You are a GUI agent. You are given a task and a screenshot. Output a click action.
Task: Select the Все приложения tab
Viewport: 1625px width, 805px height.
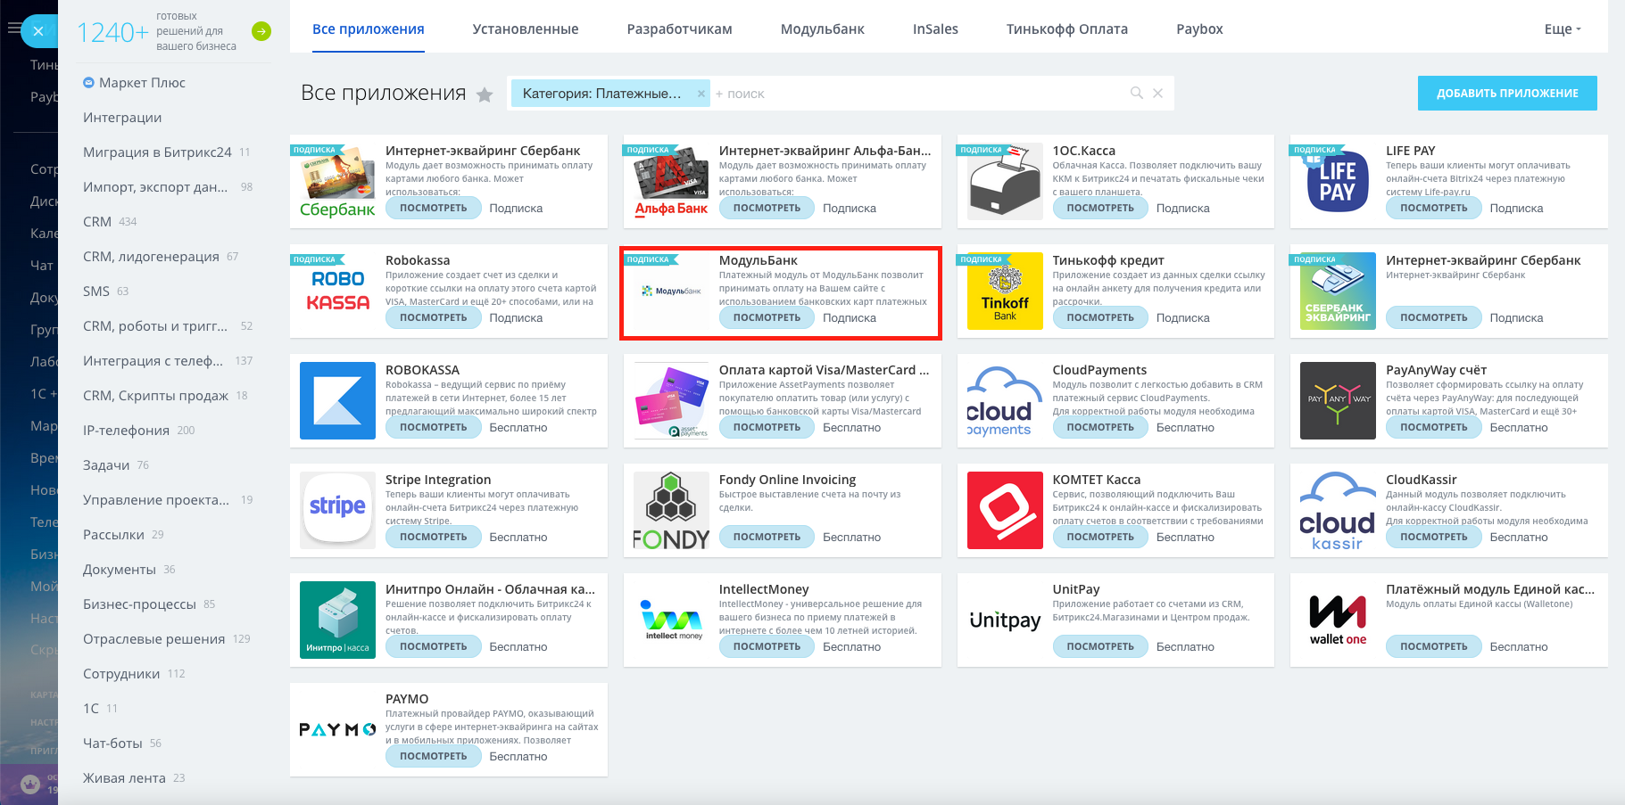coord(369,29)
